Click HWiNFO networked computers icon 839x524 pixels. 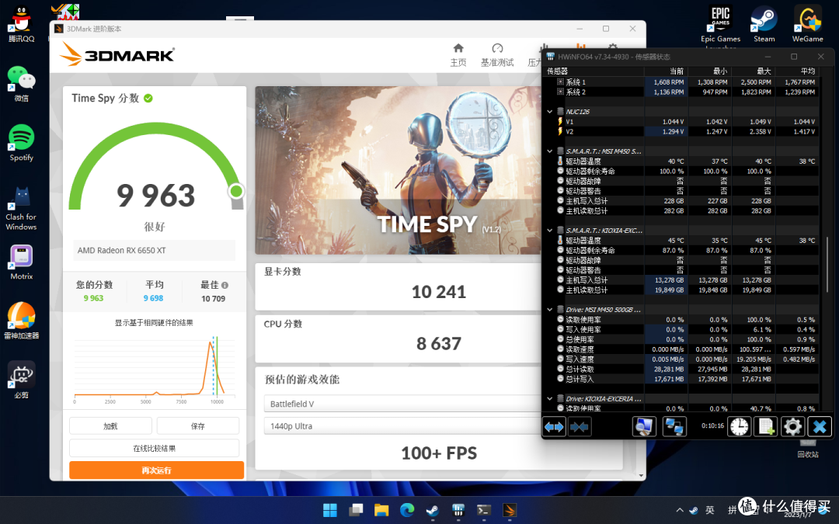(x=674, y=427)
